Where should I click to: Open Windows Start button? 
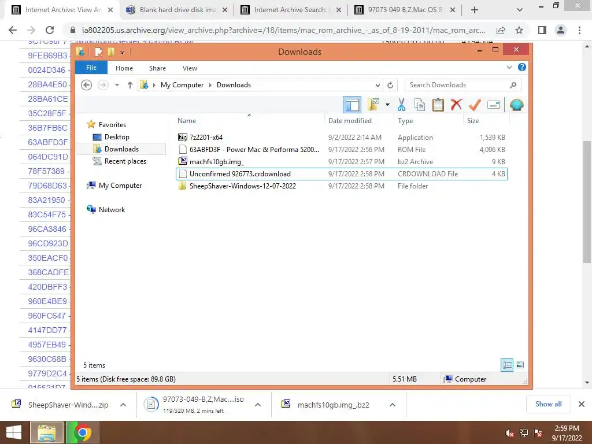coord(14,432)
